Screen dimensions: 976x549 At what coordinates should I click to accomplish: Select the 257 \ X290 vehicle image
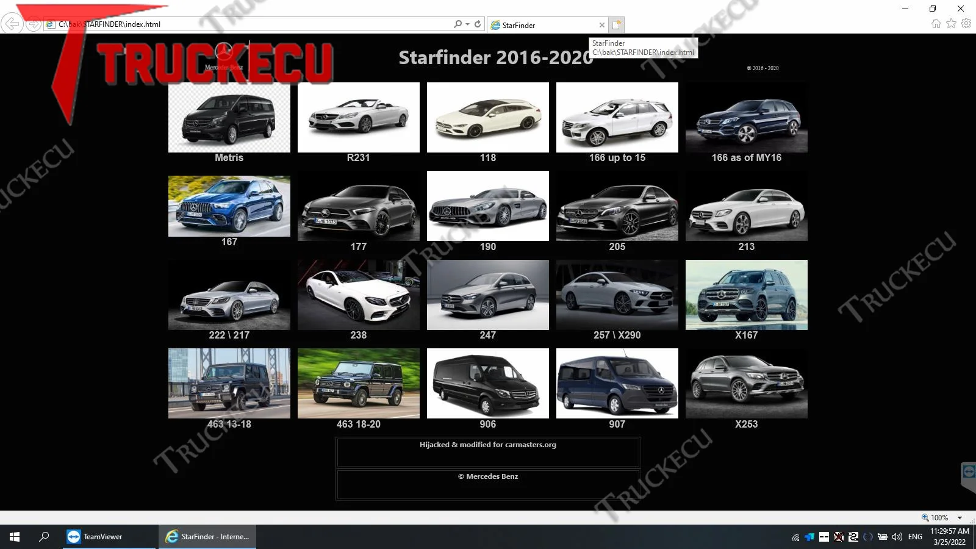coord(617,295)
